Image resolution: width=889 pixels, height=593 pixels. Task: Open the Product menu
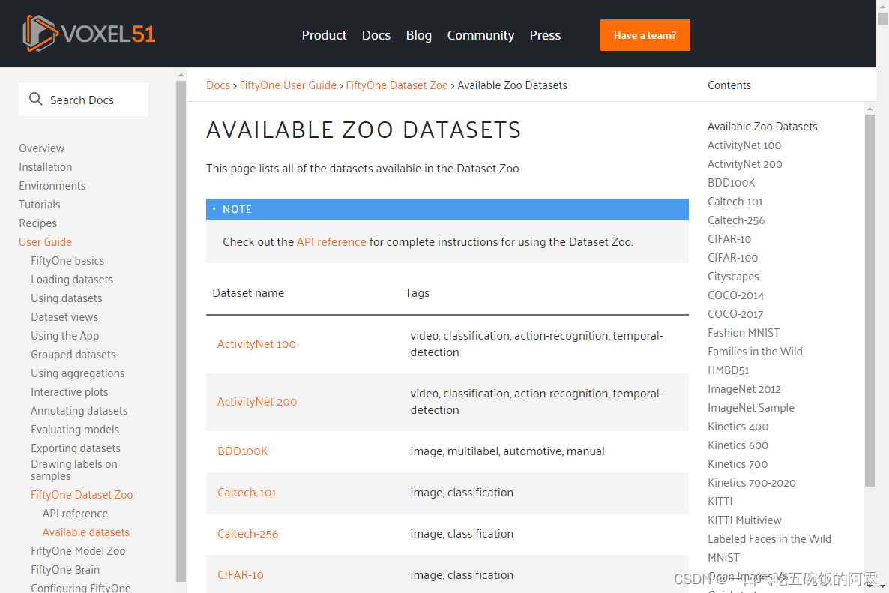click(x=324, y=35)
